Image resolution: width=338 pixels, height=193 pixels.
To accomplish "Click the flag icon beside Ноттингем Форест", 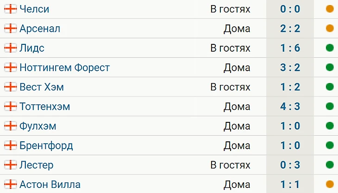I will pos(10,67).
